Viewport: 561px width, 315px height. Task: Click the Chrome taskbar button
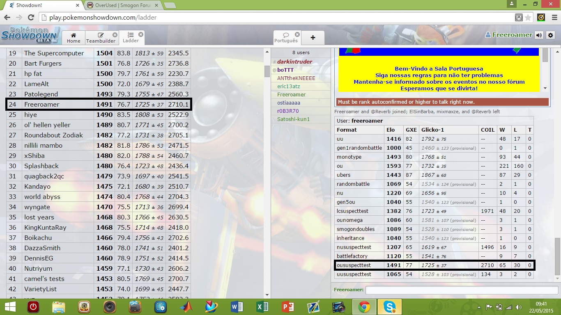point(364,307)
